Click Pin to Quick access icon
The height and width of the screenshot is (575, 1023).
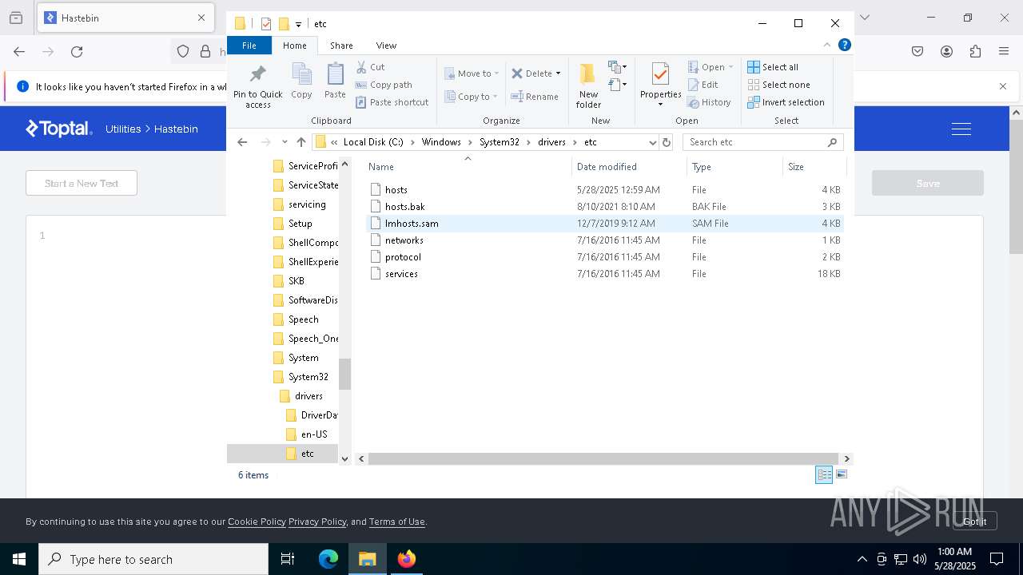click(x=257, y=85)
